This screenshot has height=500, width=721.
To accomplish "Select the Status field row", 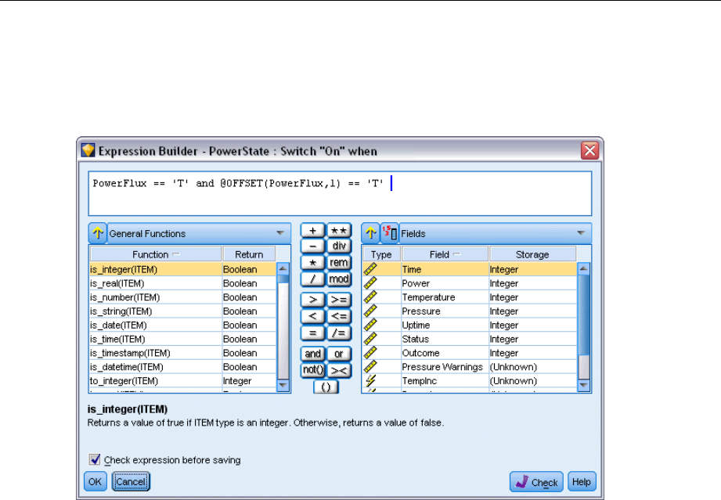I will click(x=470, y=339).
